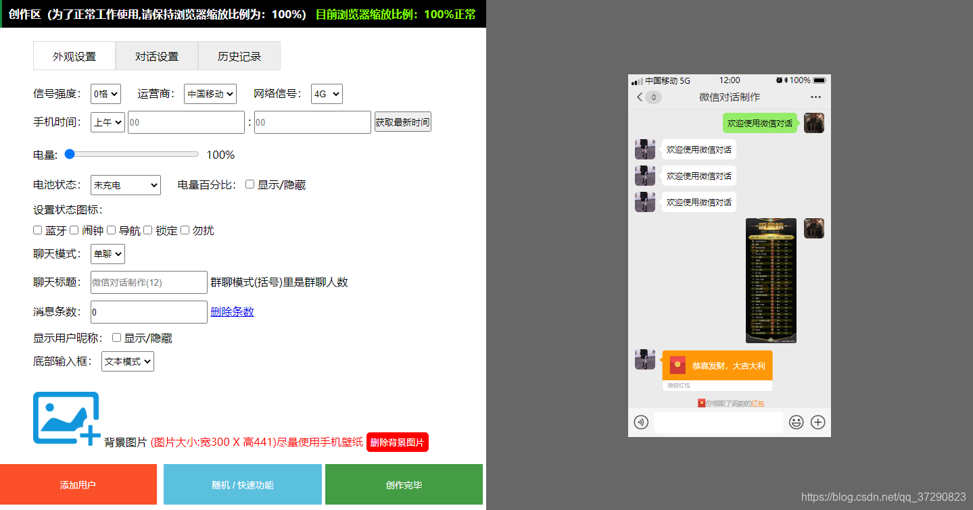This screenshot has height=510, width=973.
Task: Open the 底部输入框 dropdown showing 文本模式
Action: point(128,361)
